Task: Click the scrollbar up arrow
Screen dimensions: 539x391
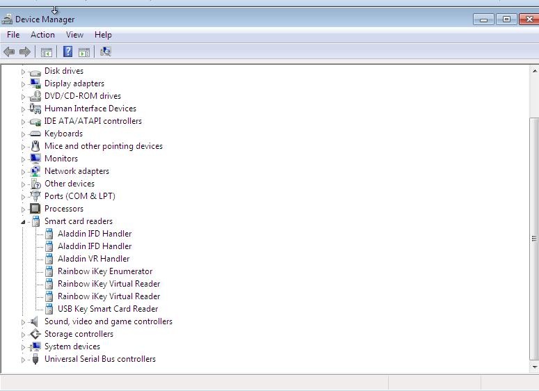Action: pos(535,71)
